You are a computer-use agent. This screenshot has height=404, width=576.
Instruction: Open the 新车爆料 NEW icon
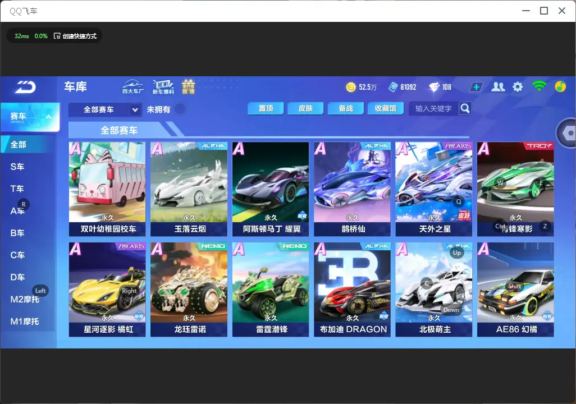click(x=163, y=86)
